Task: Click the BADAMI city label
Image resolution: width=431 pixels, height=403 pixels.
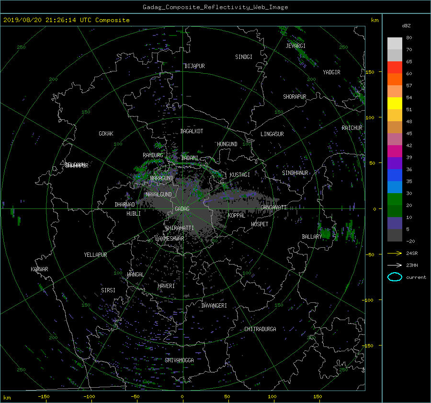Action: [190, 158]
